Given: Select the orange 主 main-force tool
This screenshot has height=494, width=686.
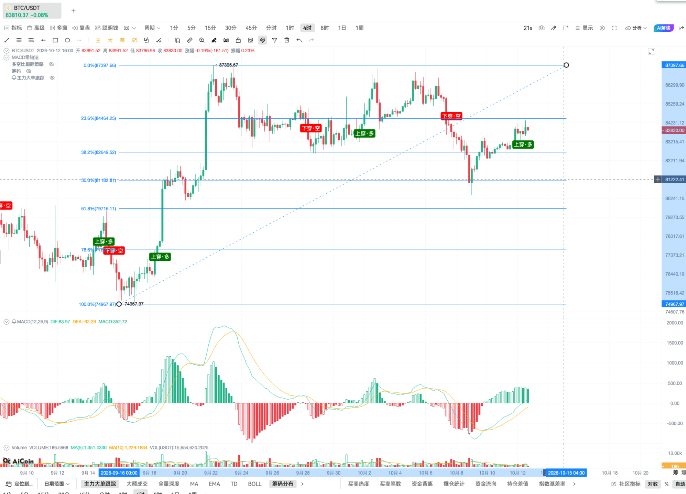Looking at the screenshot, I should pos(98,40).
